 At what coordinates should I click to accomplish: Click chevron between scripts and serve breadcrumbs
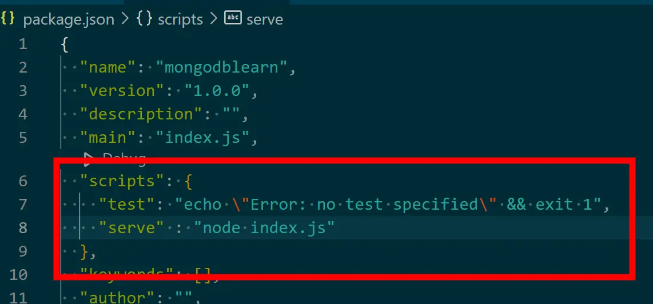pyautogui.click(x=214, y=19)
